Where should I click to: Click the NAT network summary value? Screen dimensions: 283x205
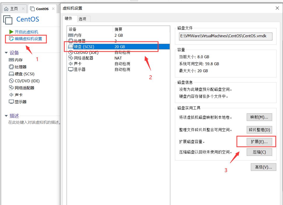point(118,58)
